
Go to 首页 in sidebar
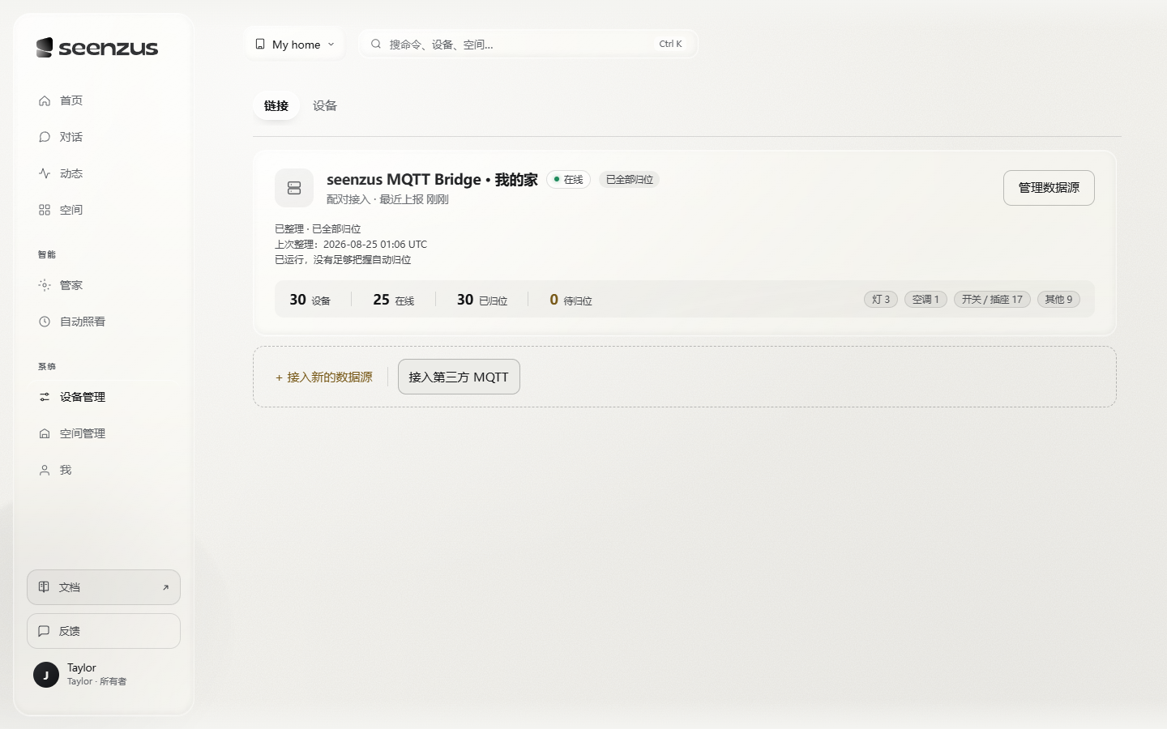click(104, 100)
